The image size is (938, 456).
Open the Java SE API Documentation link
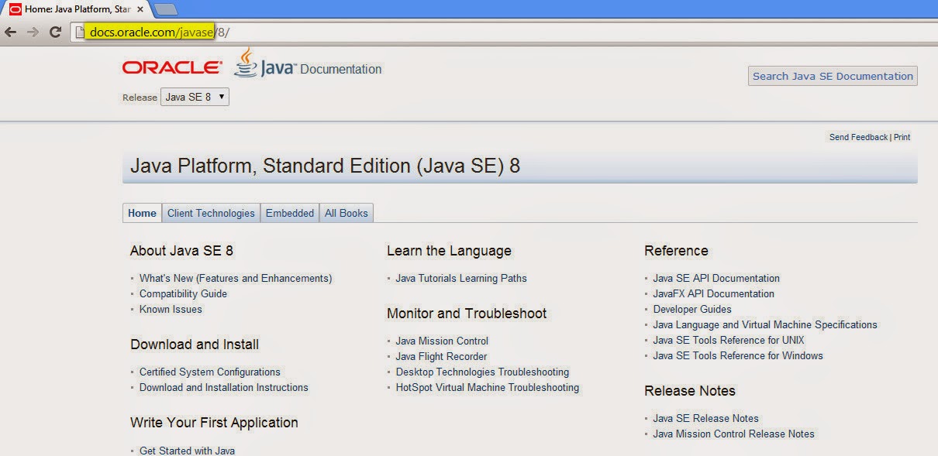pos(716,278)
